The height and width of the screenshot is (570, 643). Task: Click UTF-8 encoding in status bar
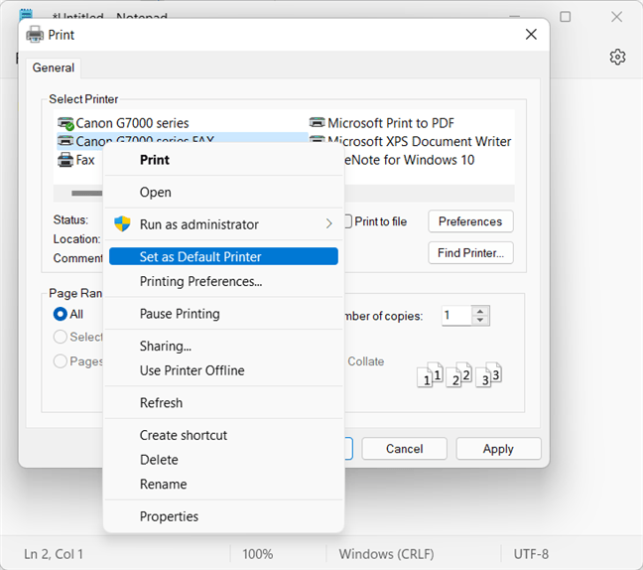pyautogui.click(x=531, y=554)
